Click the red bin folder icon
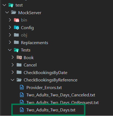 tap(16, 20)
